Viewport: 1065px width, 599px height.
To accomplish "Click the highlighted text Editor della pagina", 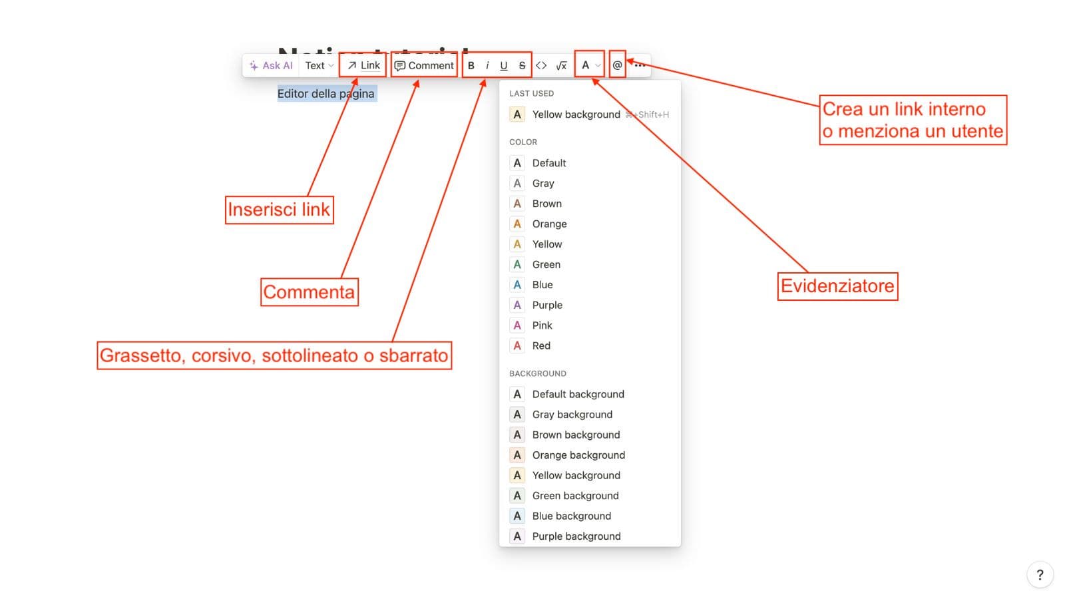I will (327, 94).
